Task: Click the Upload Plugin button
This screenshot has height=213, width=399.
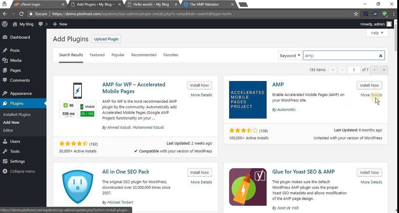Action: click(106, 39)
